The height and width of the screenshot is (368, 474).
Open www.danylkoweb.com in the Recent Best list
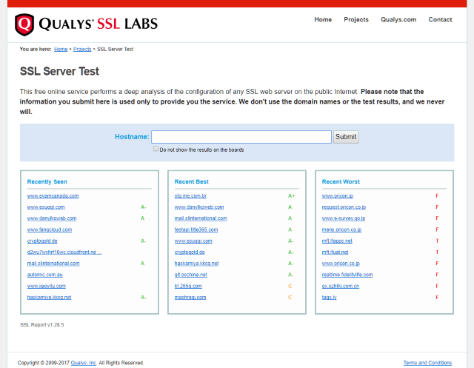pos(199,207)
